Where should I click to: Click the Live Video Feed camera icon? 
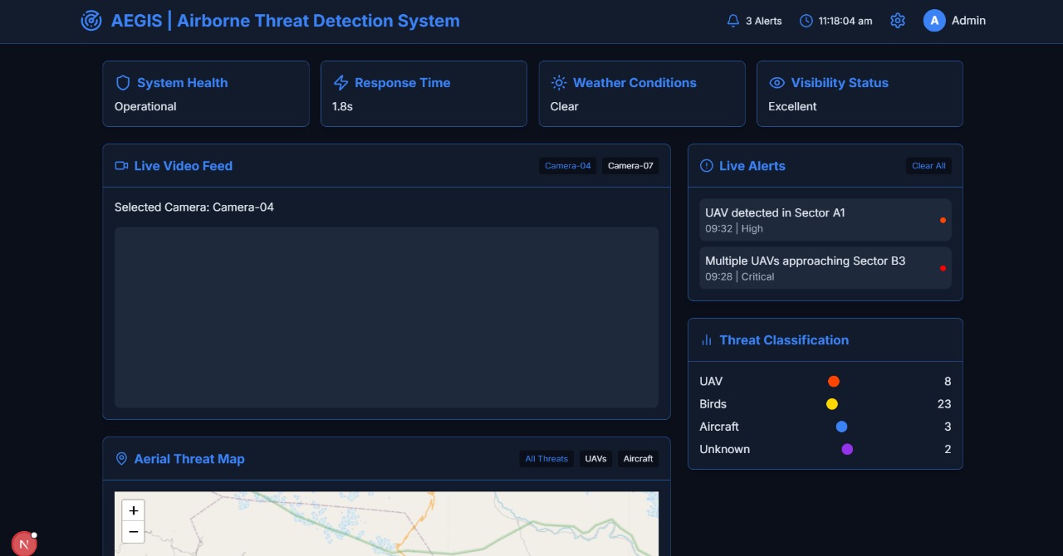[121, 166]
